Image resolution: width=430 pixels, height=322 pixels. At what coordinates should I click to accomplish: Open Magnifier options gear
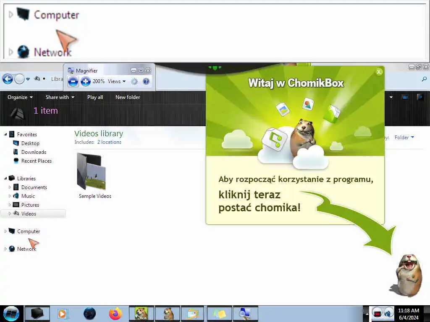134,81
